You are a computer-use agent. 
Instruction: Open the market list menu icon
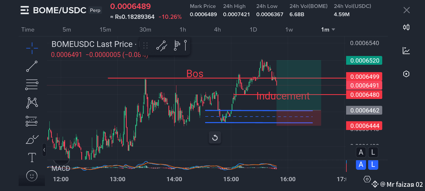click(x=25, y=10)
